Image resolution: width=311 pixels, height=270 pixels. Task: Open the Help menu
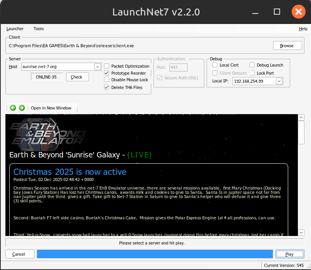click(303, 29)
